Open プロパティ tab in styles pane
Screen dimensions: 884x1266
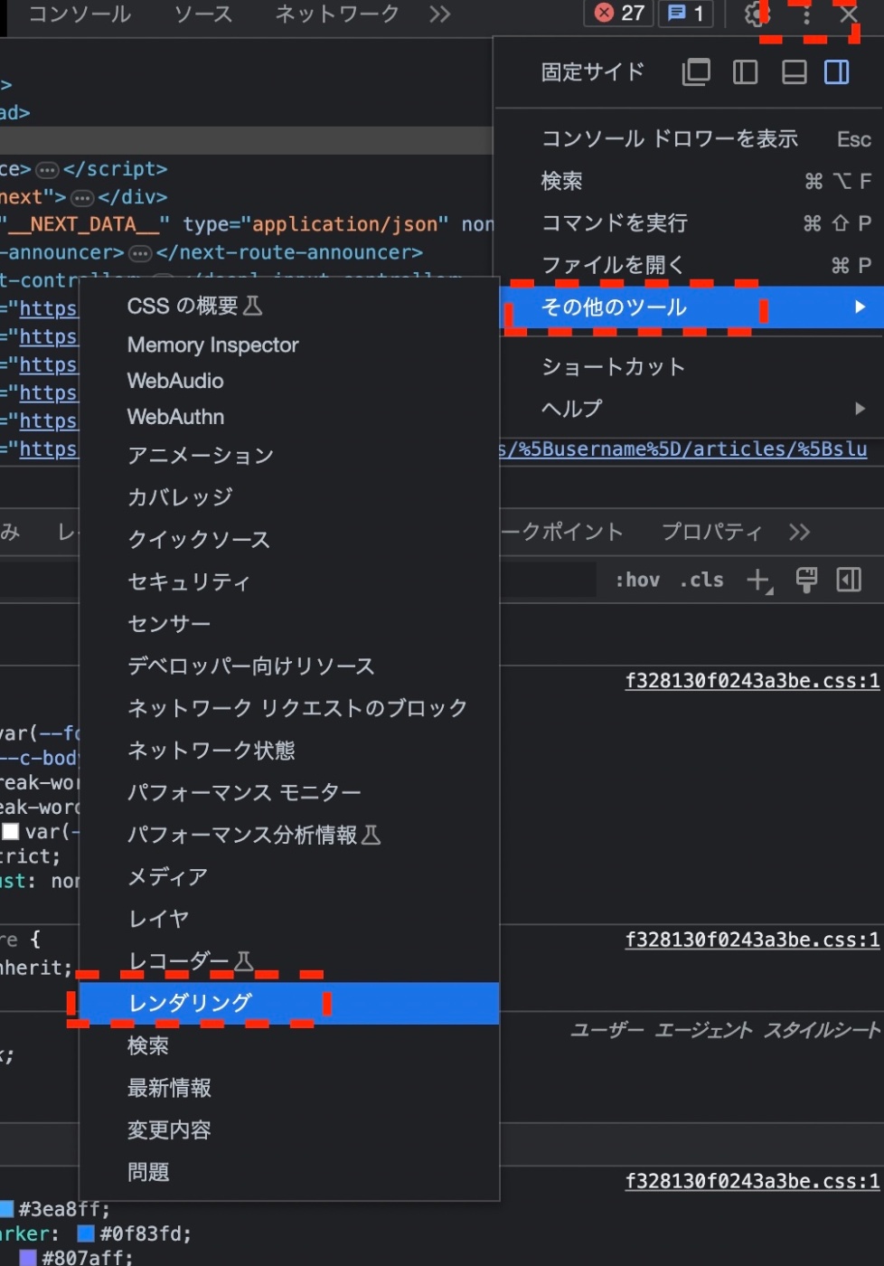coord(712,532)
